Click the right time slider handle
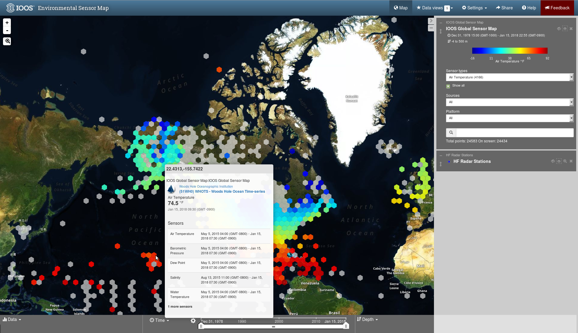This screenshot has width=578, height=333. point(346,326)
